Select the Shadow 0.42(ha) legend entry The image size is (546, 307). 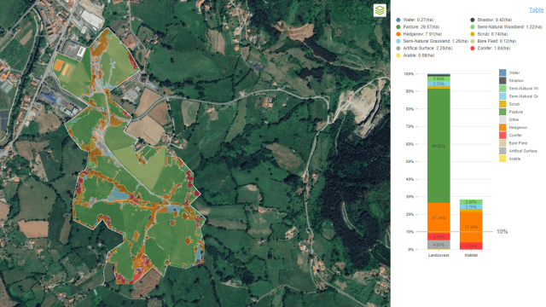click(491, 20)
